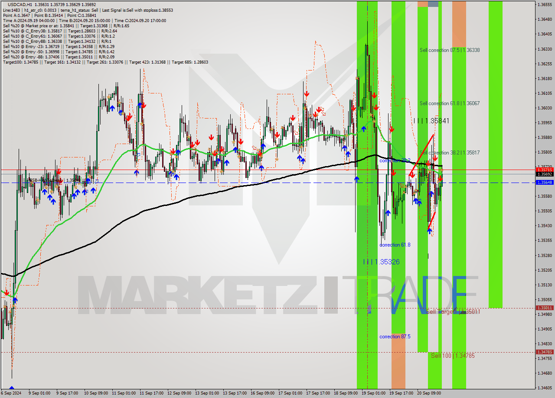The image size is (555, 398).
Task: Click the 'Sell %10 @ C_Entry38' line
Action: [60, 31]
